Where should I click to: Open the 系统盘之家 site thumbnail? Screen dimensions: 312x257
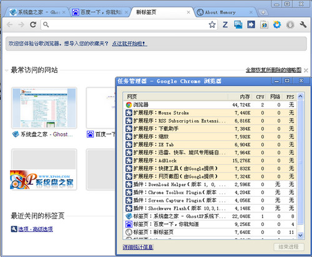pyautogui.click(x=44, y=108)
